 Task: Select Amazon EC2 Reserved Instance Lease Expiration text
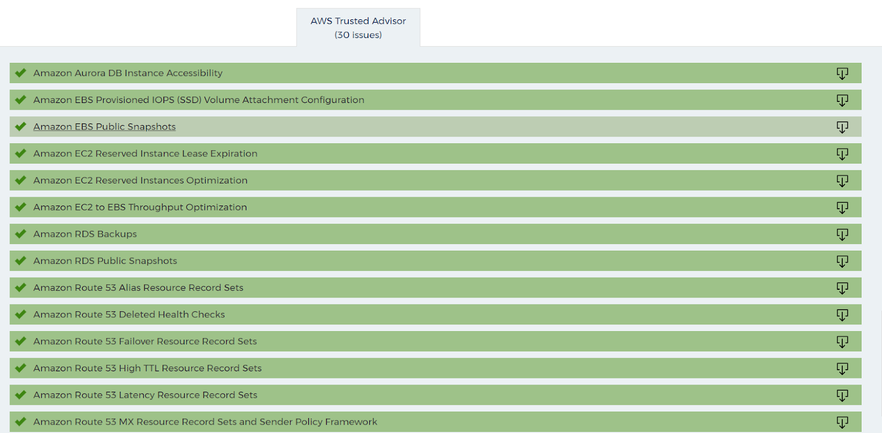pyautogui.click(x=146, y=153)
